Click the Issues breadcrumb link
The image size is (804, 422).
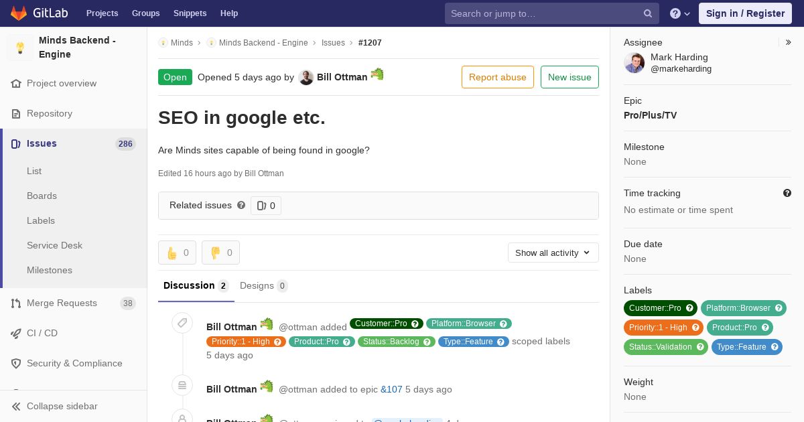click(333, 43)
